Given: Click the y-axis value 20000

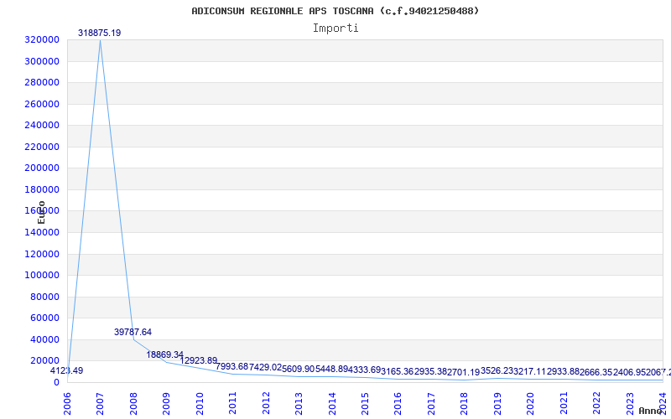Looking at the screenshot, I should (44, 361).
